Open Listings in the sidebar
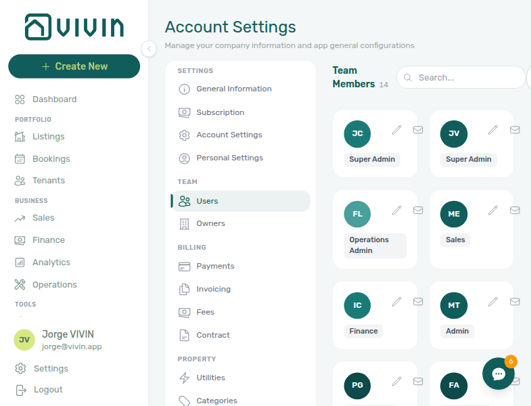The height and width of the screenshot is (406, 531). pyautogui.click(x=40, y=137)
